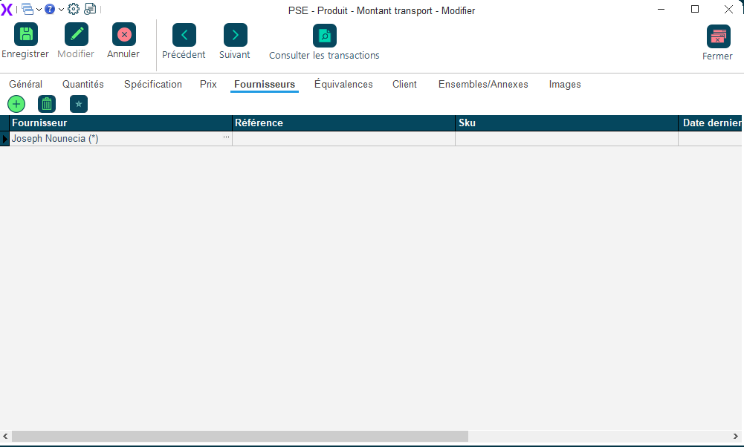Click the Modifier pencil icon
This screenshot has height=447, width=744.
[77, 34]
